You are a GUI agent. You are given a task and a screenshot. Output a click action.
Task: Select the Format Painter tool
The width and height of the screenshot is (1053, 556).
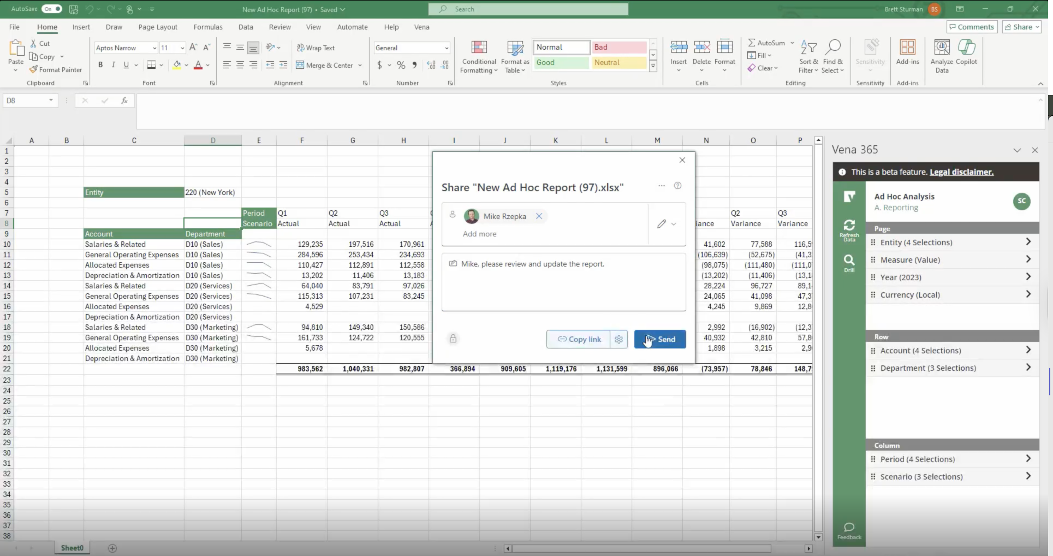point(56,70)
